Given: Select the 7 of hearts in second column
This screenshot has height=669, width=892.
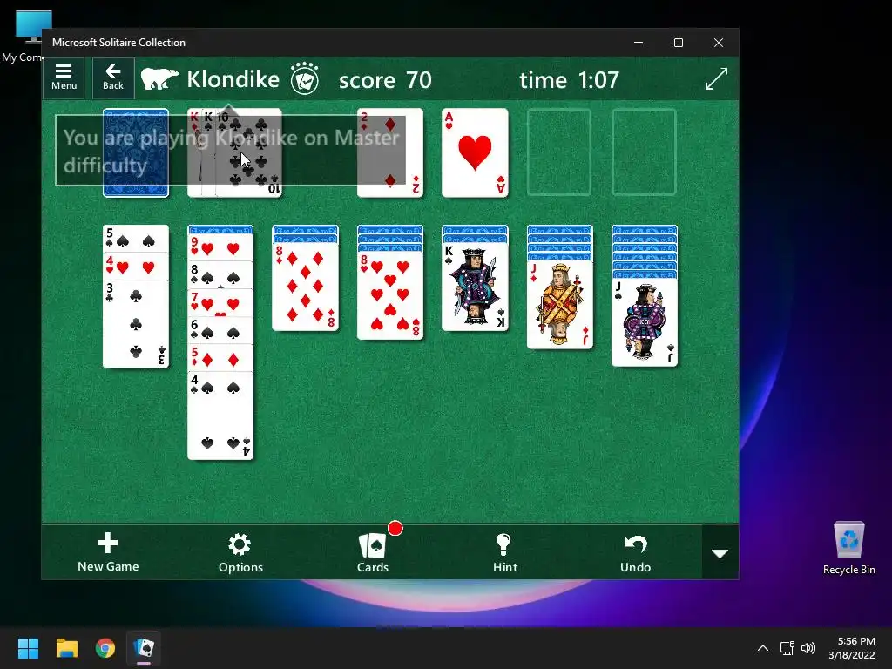Looking at the screenshot, I should pos(220,302).
